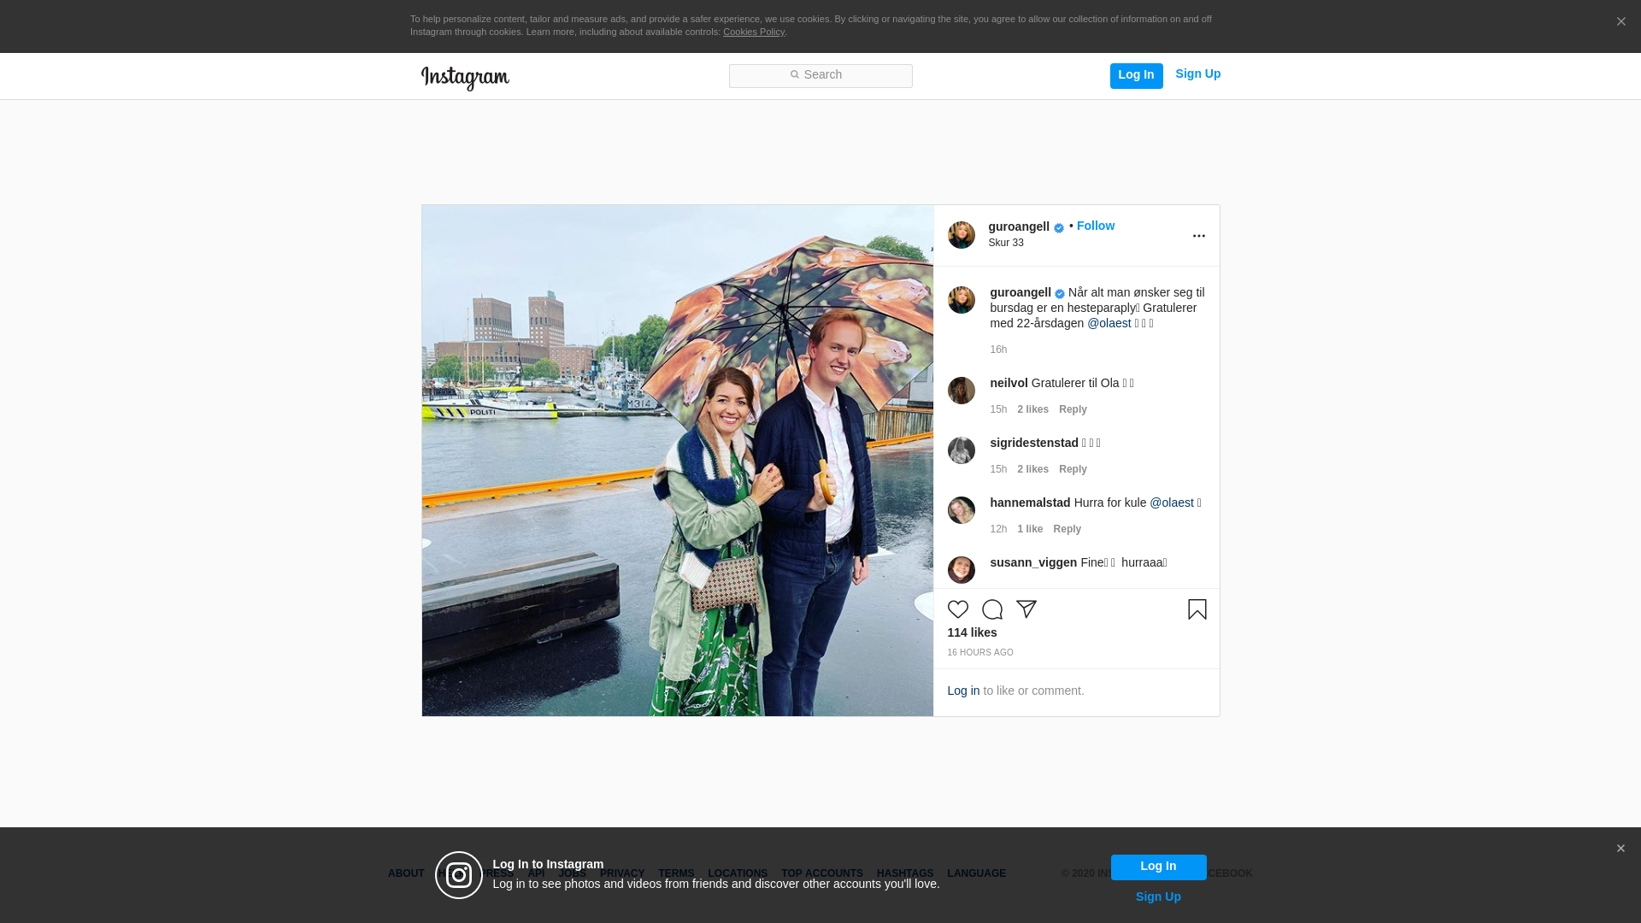Open sigridestenstad's profile
1641x923 pixels.
1034,443
